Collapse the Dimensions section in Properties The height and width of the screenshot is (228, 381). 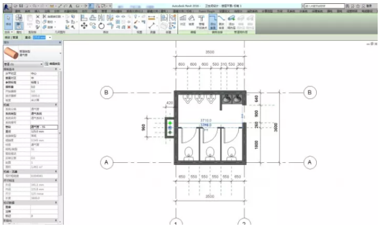point(56,181)
